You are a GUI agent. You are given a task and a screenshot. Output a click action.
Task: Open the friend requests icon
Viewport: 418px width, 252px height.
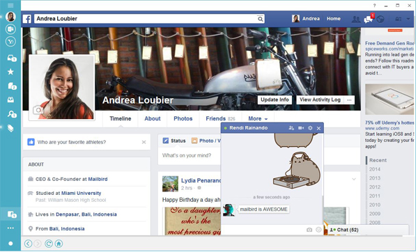coord(356,19)
